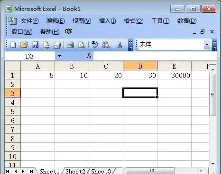Open the 编辑(E) menu
The height and width of the screenshot is (174, 221).
click(55, 21)
